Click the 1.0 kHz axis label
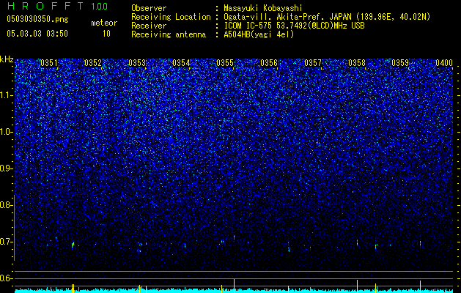The width and height of the screenshot is (461, 293). [x=7, y=132]
